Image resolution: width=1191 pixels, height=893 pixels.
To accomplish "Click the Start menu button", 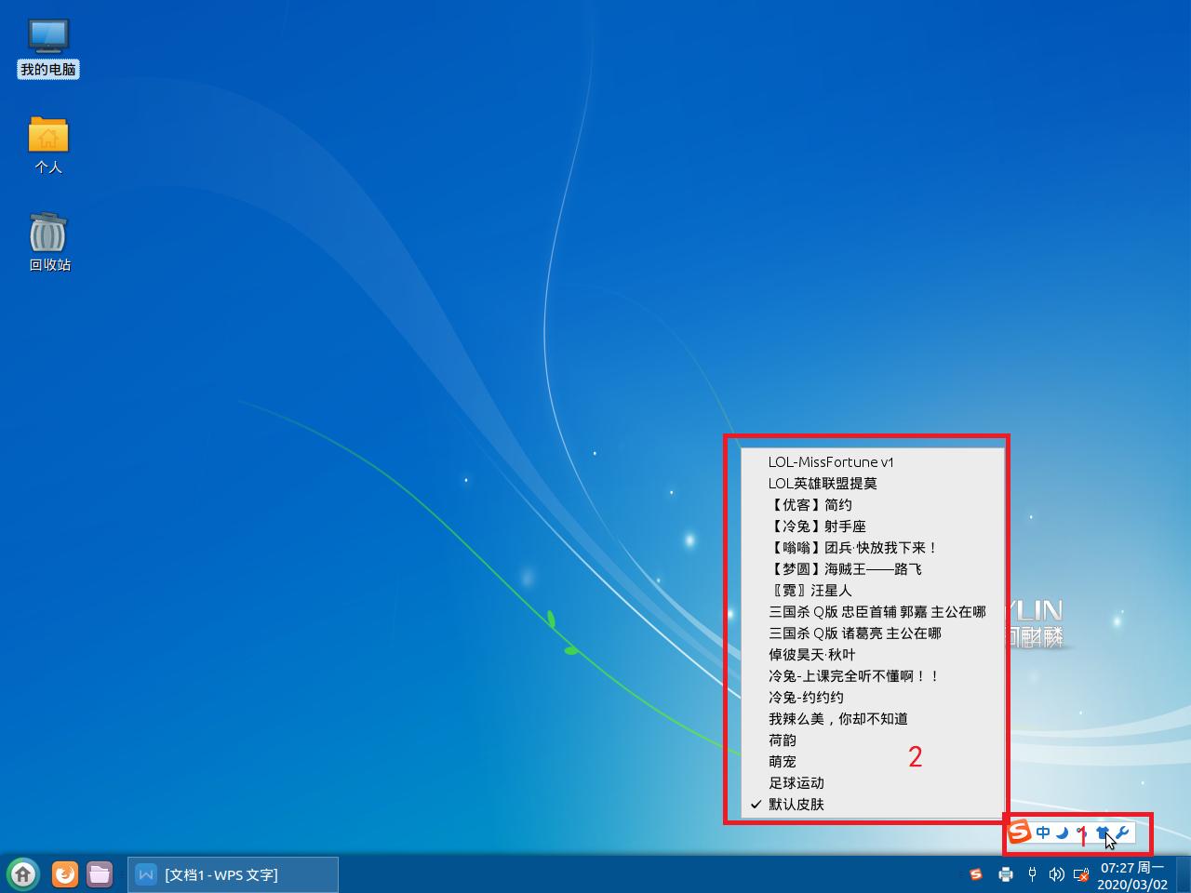I will [x=20, y=874].
